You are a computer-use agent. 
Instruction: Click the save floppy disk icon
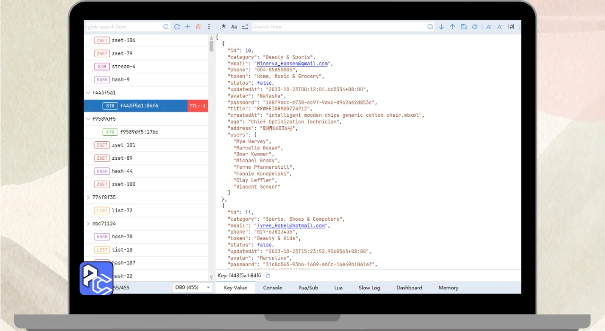click(x=464, y=27)
